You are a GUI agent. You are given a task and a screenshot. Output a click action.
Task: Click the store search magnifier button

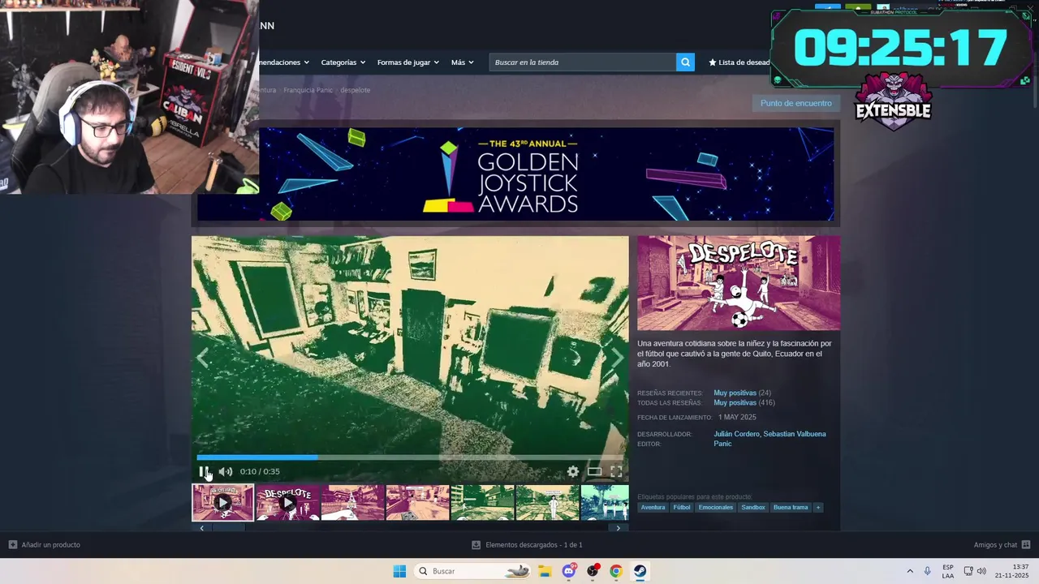[685, 62]
